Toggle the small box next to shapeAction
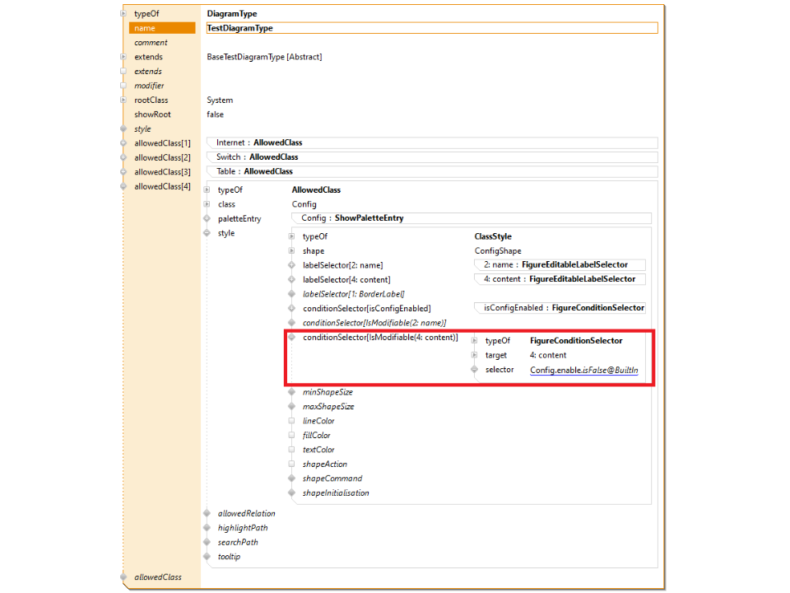 (291, 464)
